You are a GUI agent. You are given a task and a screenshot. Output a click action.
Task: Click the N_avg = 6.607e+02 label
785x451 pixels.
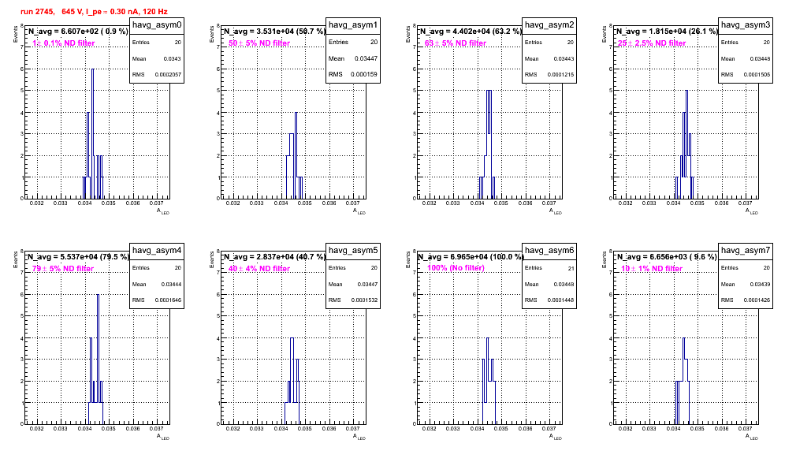click(x=77, y=31)
